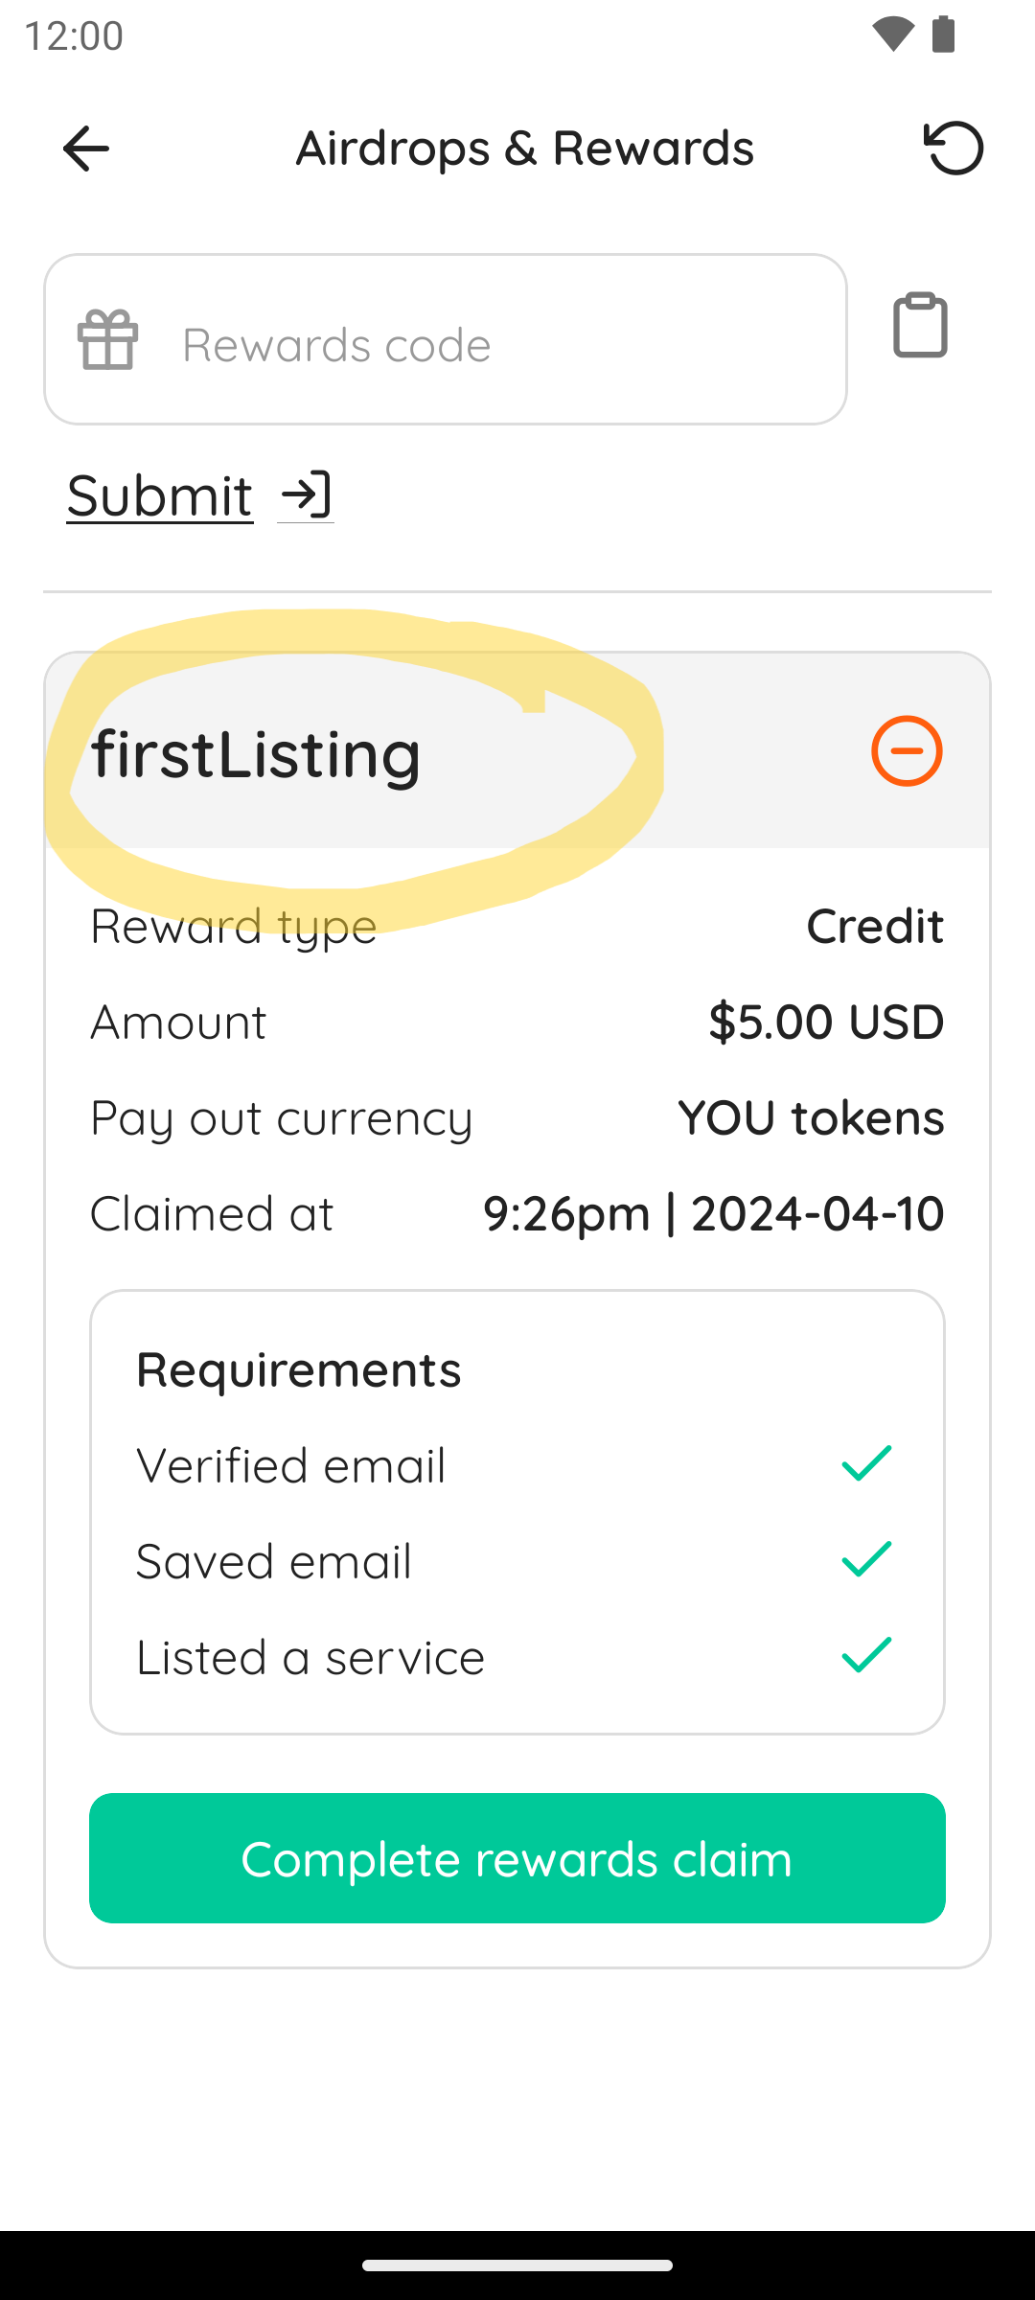Screen dimensions: 1035x2300
Task: Tap the bottom navigation gesture bar
Action: (x=517, y=2265)
